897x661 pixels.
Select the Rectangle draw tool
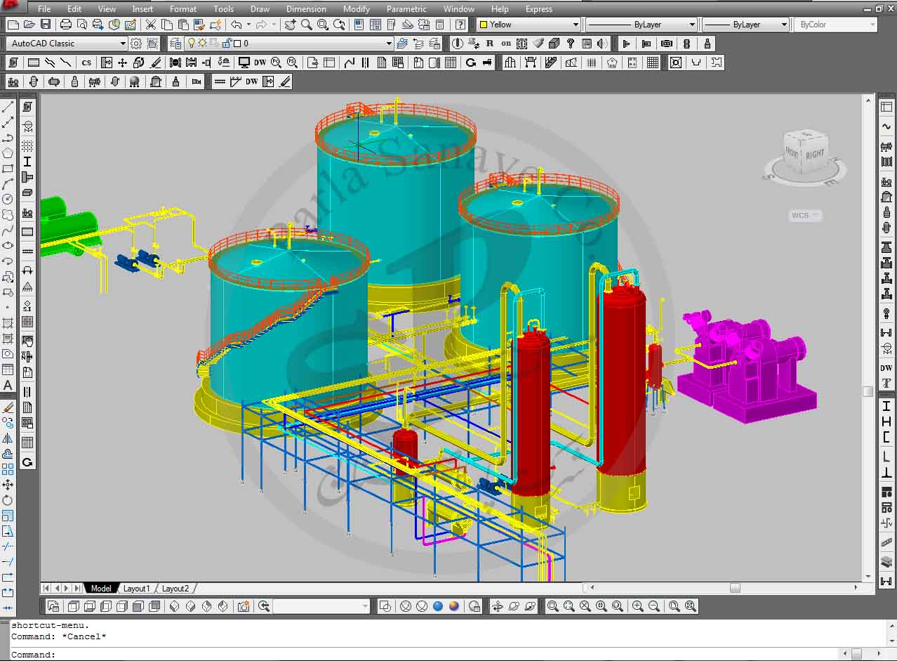pos(8,169)
